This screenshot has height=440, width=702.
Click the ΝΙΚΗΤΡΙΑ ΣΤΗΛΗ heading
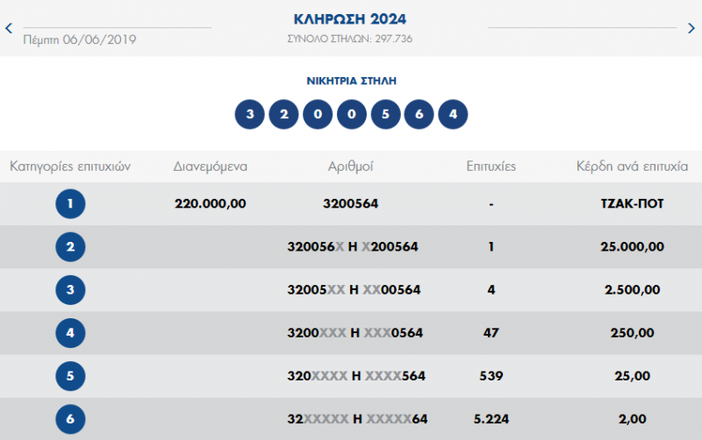(x=351, y=81)
